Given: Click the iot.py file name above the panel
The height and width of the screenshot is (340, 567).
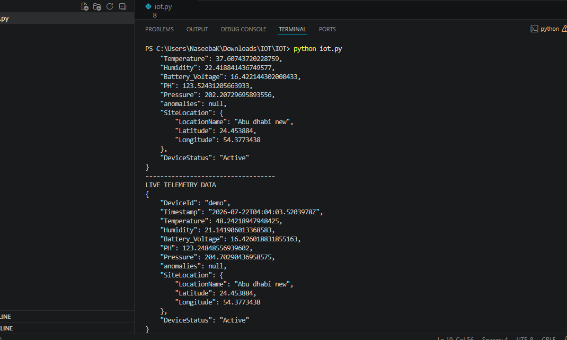Looking at the screenshot, I should 163,6.
